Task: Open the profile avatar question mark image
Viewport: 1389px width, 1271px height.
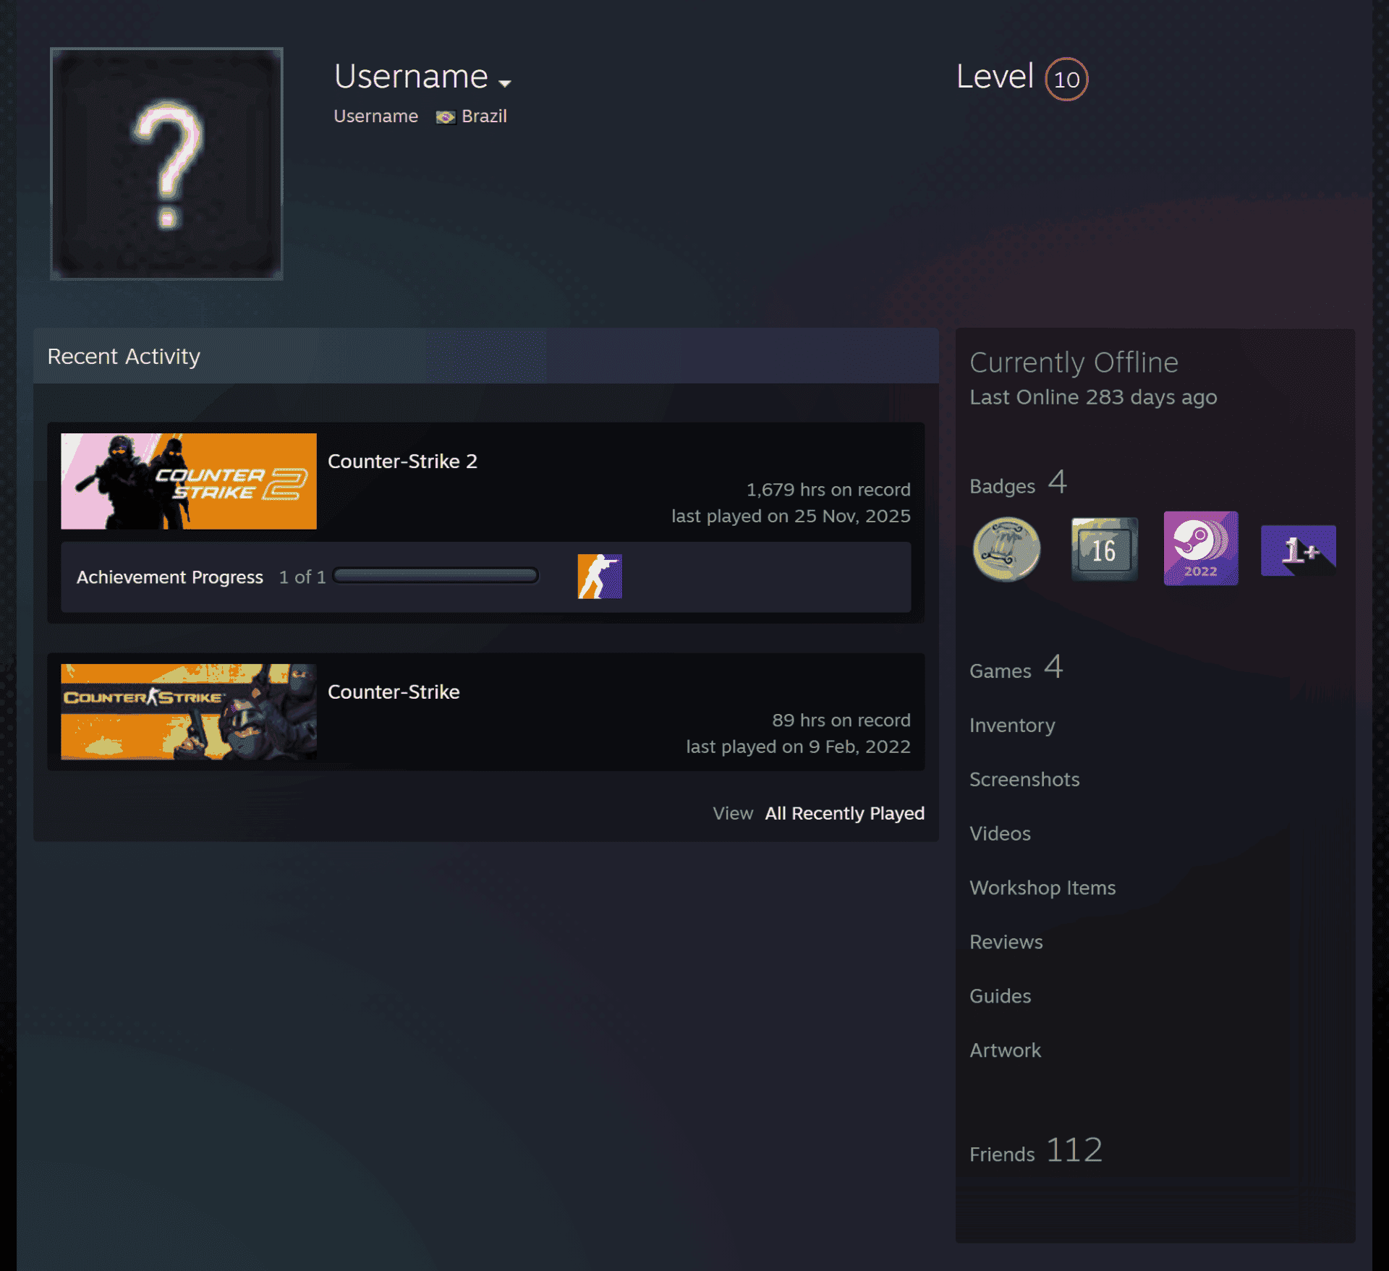Action: pyautogui.click(x=166, y=163)
